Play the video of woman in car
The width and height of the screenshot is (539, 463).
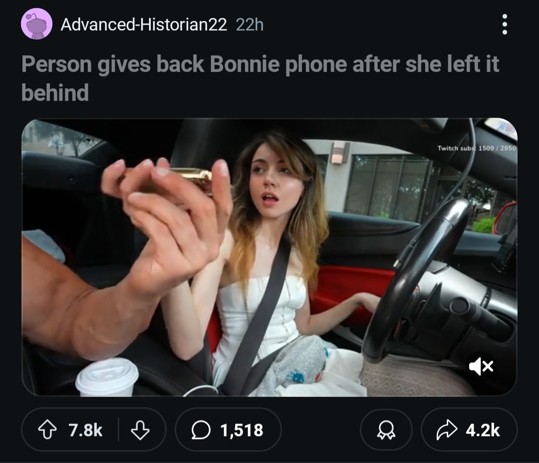(x=269, y=257)
